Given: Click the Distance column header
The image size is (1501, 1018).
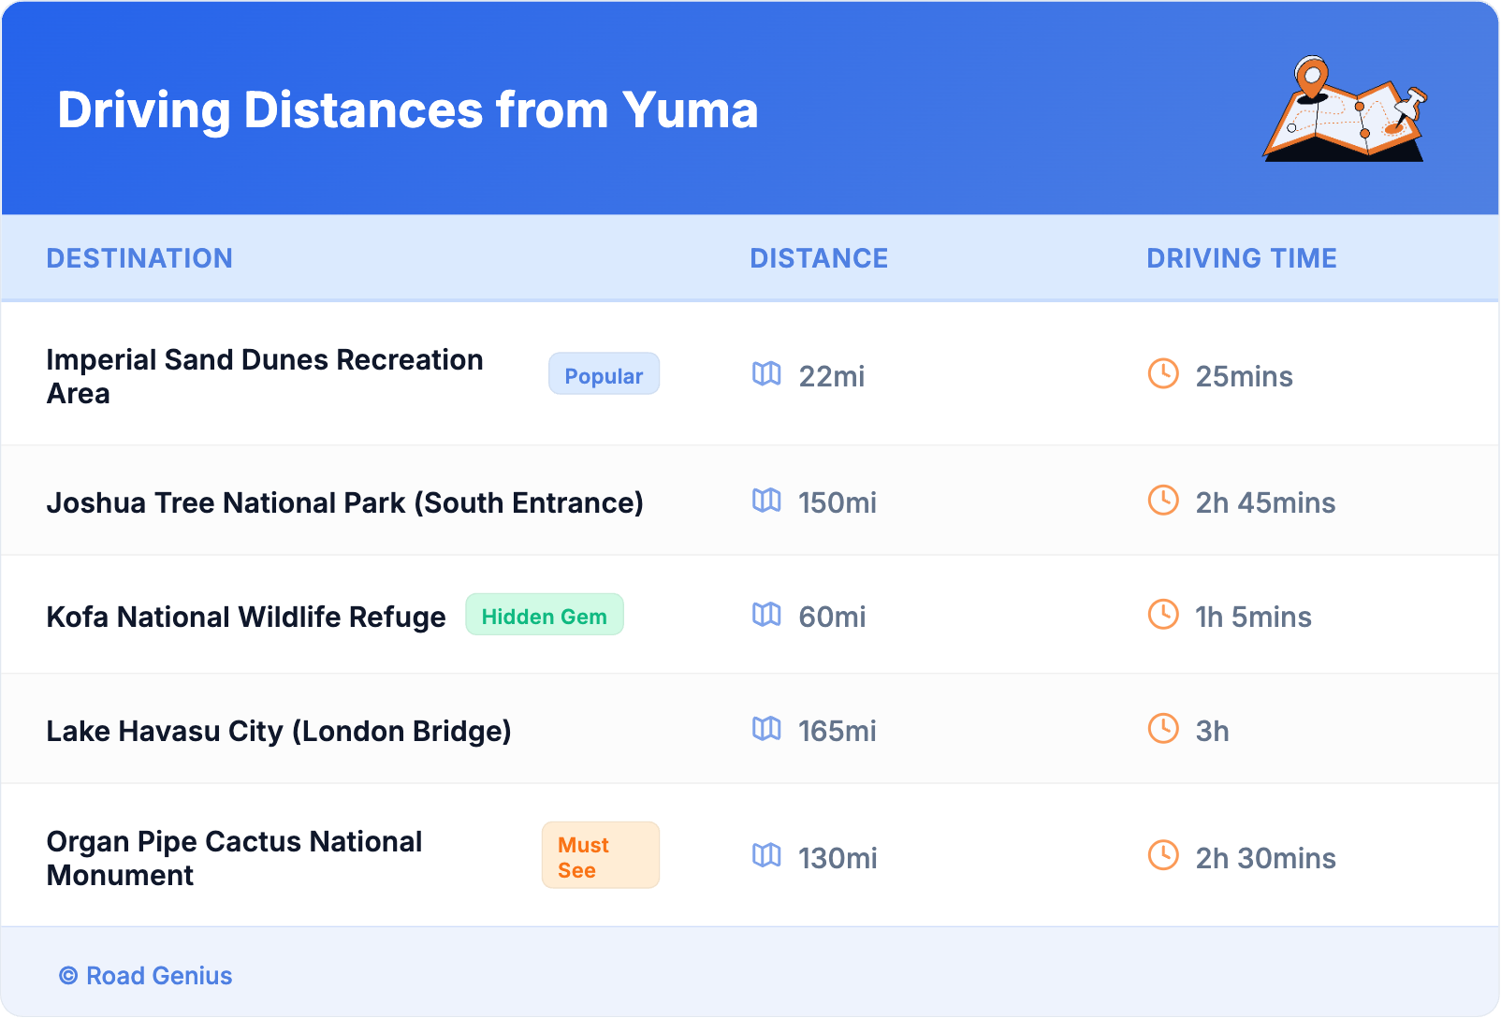Looking at the screenshot, I should [819, 258].
